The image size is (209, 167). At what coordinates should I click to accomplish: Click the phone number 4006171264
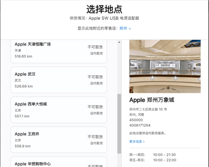point(140,125)
